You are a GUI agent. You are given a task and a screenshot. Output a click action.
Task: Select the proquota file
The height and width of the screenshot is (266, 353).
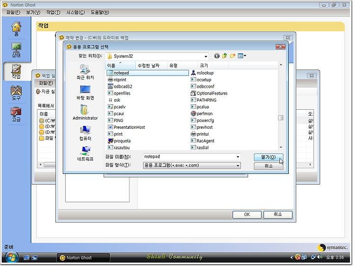click(x=119, y=141)
